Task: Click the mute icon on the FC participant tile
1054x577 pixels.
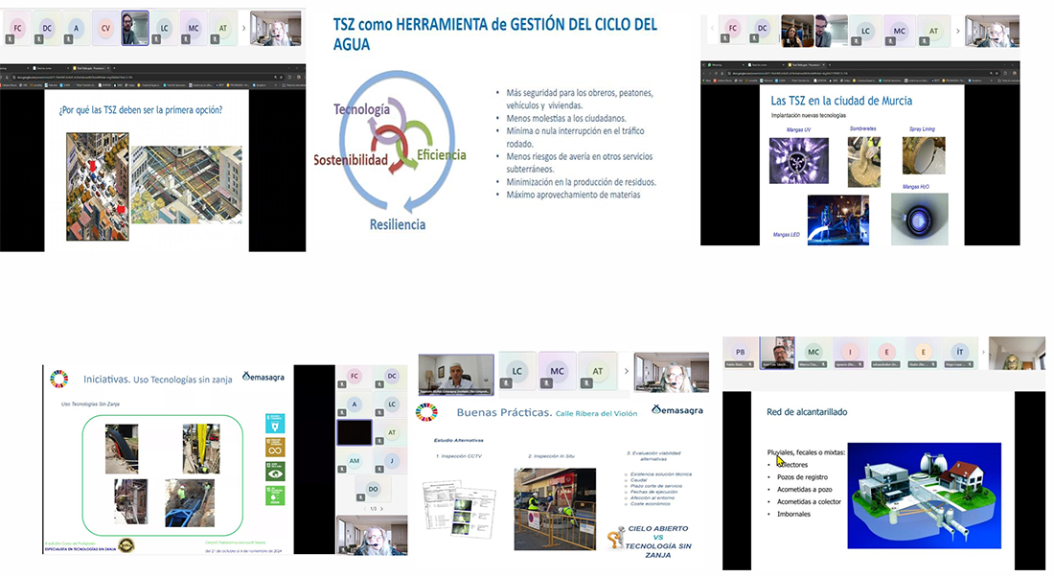Action: coord(10,39)
